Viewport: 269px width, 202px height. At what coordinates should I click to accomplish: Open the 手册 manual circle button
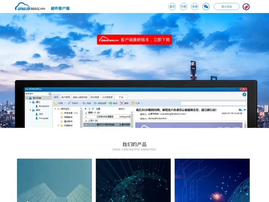pos(183,6)
